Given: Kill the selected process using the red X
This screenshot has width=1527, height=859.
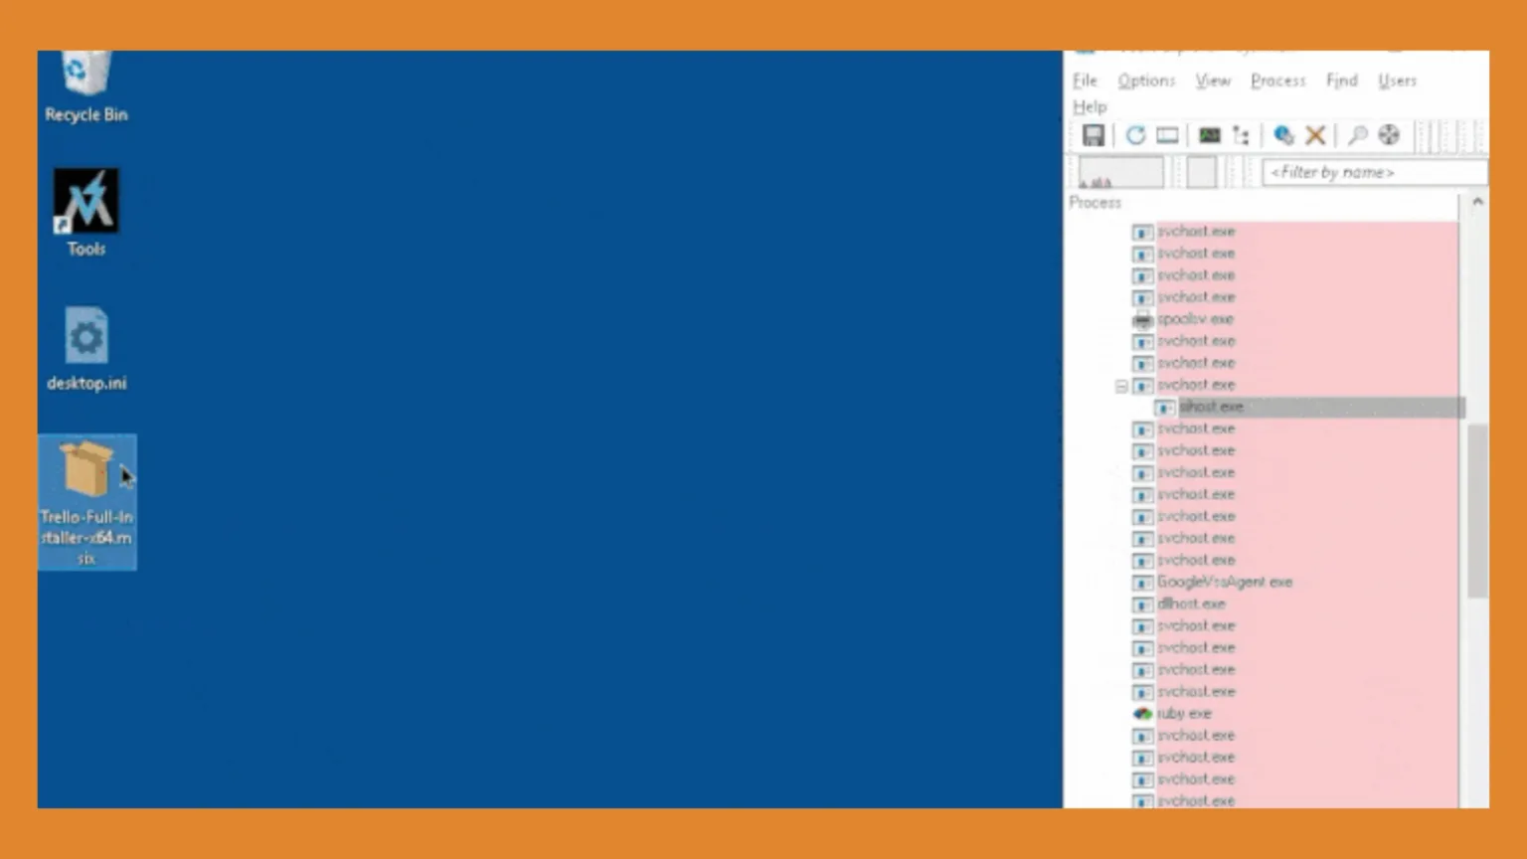Looking at the screenshot, I should (1315, 135).
